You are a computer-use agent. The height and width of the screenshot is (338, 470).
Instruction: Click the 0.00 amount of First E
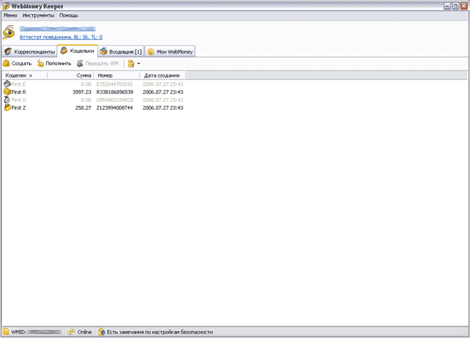tap(85, 85)
